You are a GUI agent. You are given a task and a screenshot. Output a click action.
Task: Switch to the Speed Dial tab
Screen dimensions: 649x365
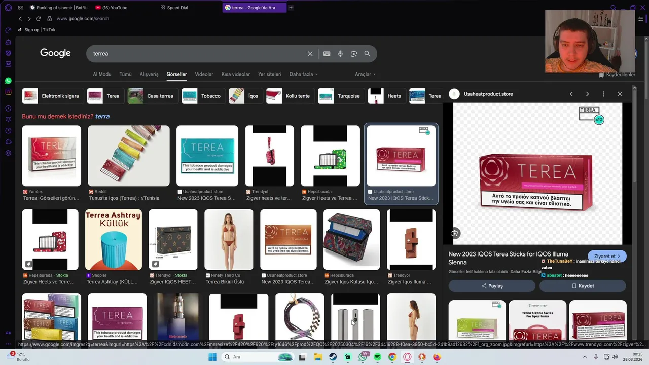(x=190, y=8)
